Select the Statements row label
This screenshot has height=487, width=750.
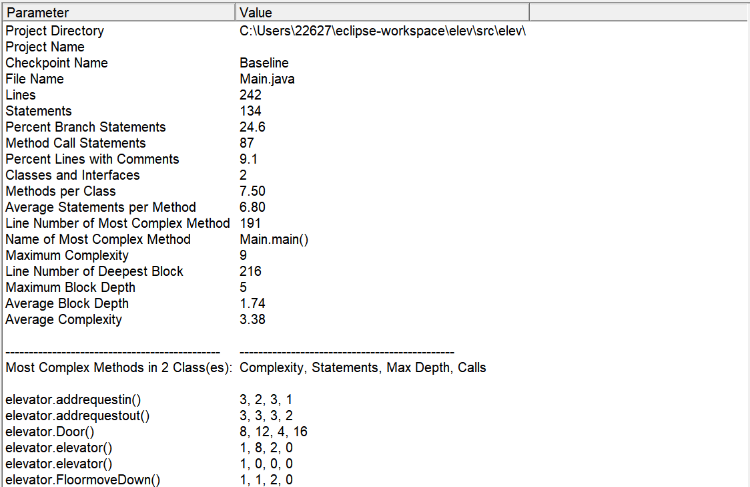(x=38, y=111)
